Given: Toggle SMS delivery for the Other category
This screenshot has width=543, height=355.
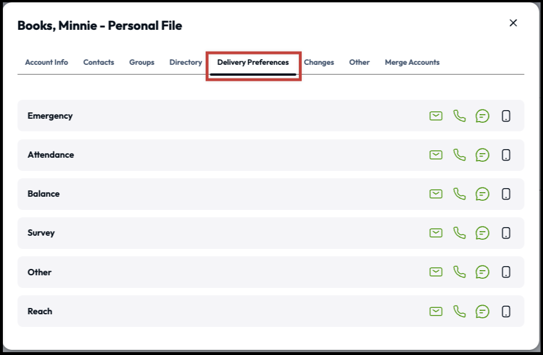Looking at the screenshot, I should coord(483,272).
